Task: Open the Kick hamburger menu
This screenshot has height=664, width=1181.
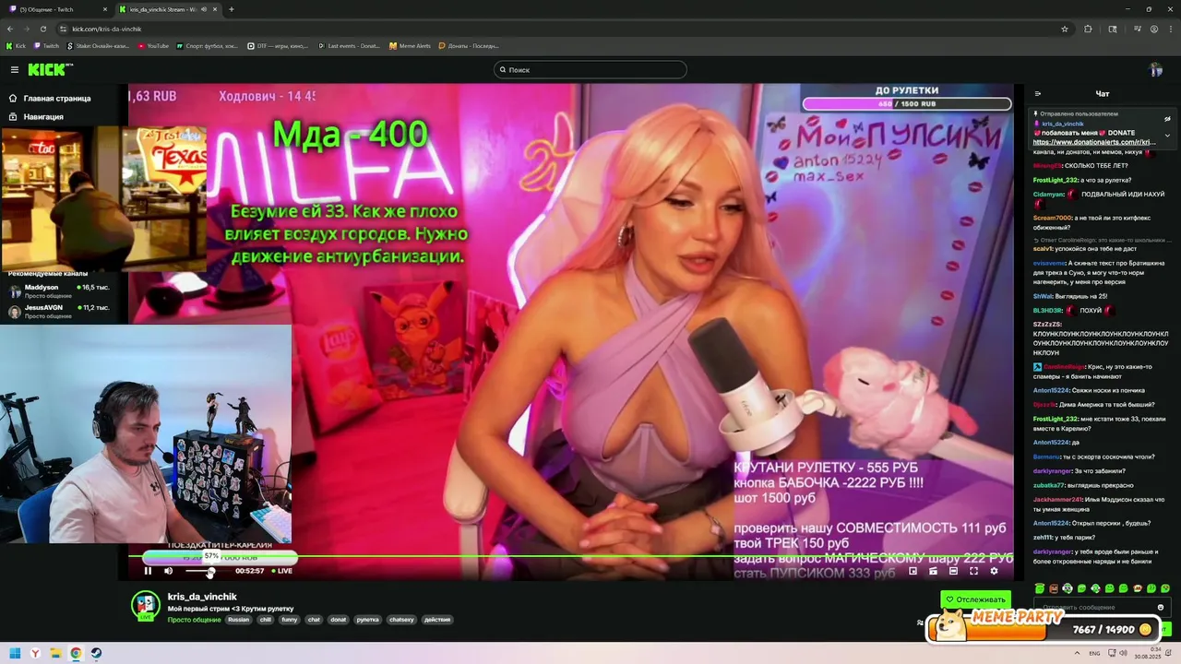Action: click(x=14, y=70)
